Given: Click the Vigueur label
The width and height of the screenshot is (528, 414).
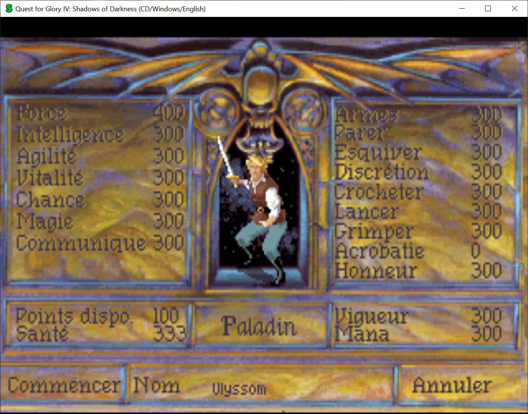Looking at the screenshot, I should (371, 316).
